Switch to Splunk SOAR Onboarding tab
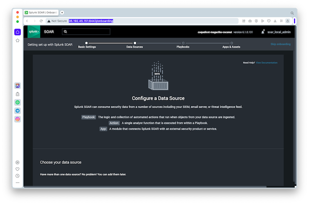The width and height of the screenshot is (309, 204). click(x=41, y=13)
